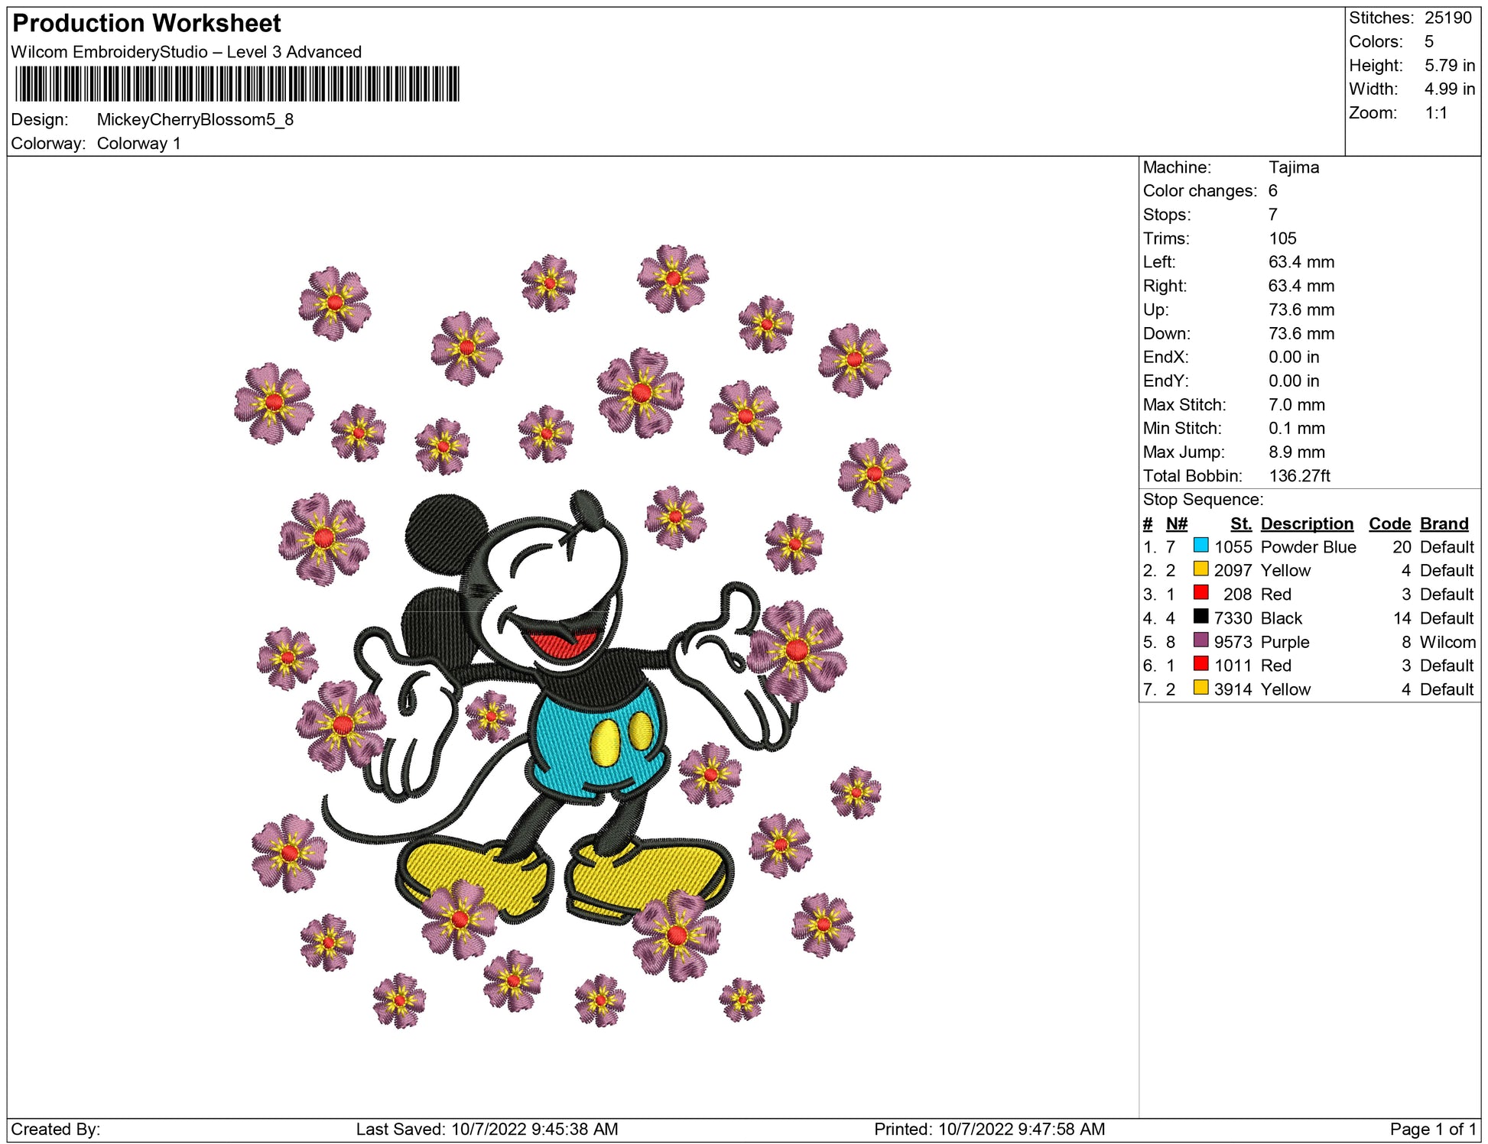The image size is (1488, 1144).
Task: Click the Tajima machine label
Action: [1294, 167]
